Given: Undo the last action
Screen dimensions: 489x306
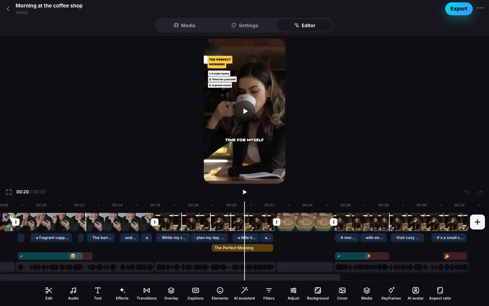Looking at the screenshot, I should pyautogui.click(x=467, y=192).
